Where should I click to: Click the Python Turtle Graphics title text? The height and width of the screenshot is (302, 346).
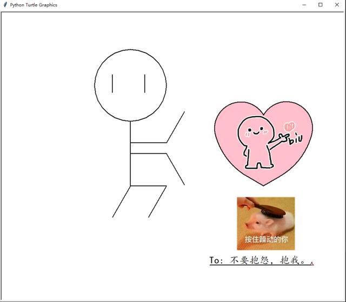click(34, 5)
